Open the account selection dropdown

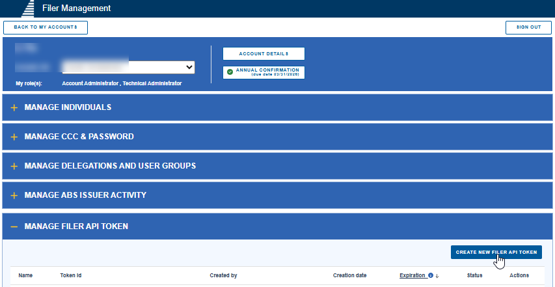[x=128, y=67]
